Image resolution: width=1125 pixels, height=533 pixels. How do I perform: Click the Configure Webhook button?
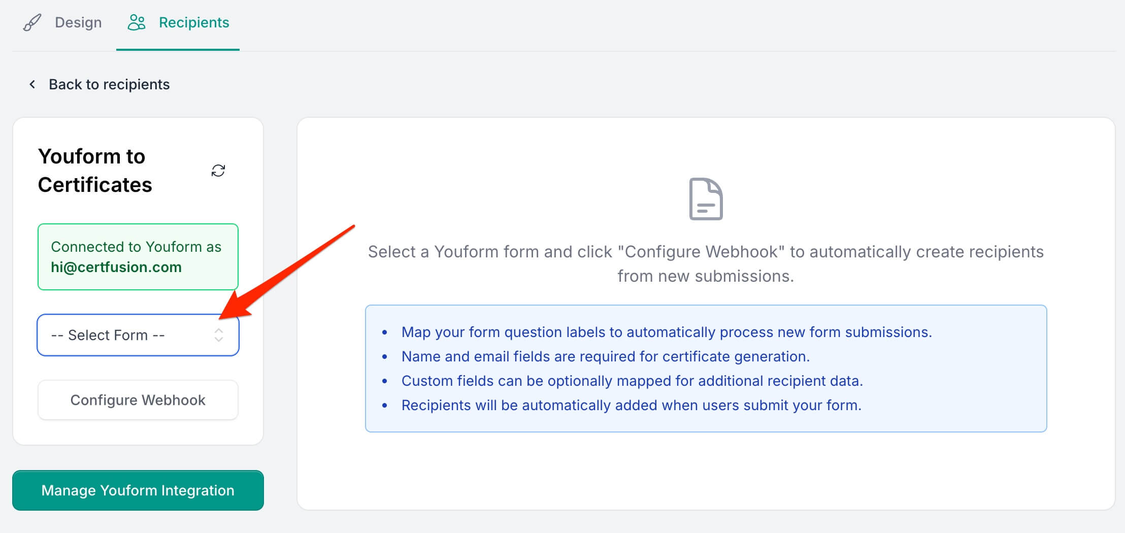click(138, 400)
